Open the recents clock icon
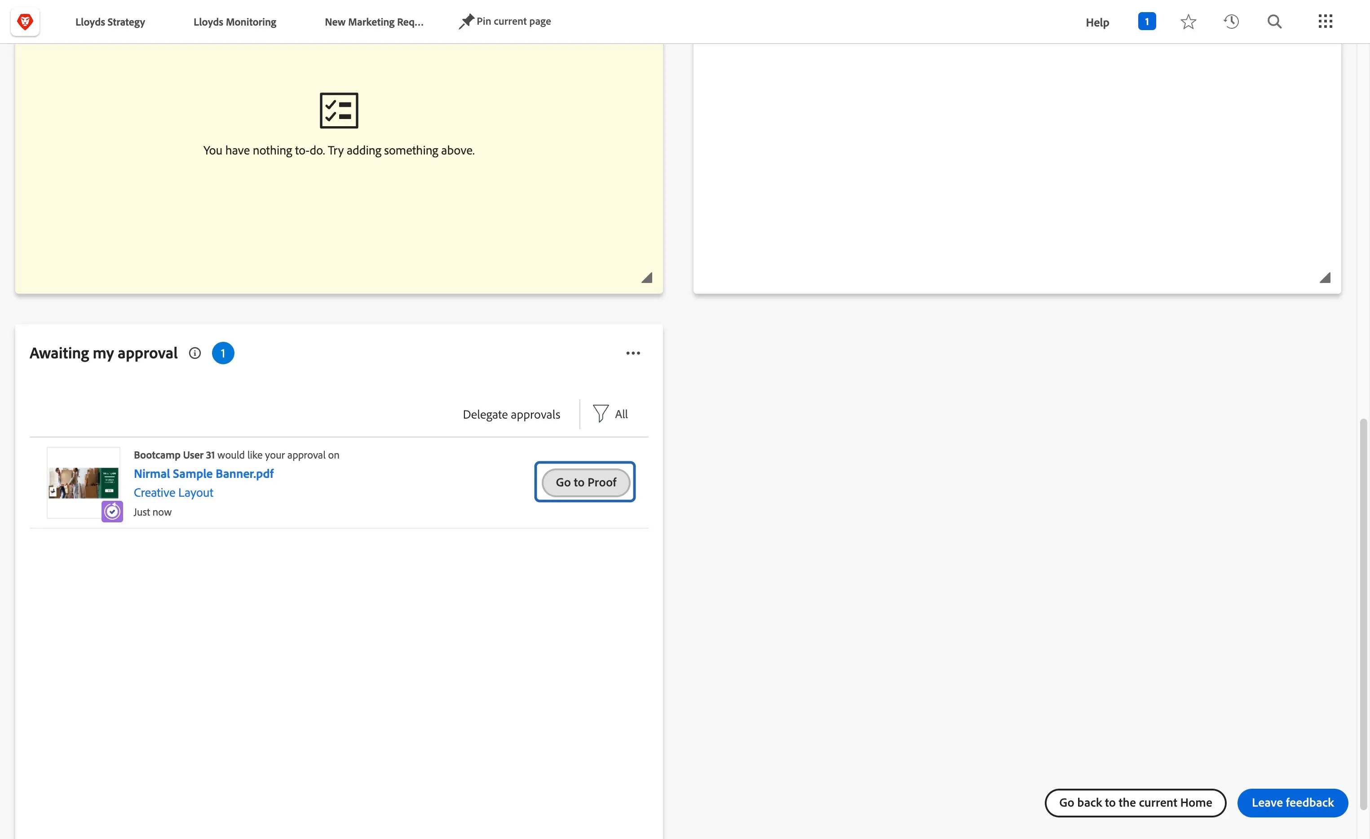 pos(1231,22)
